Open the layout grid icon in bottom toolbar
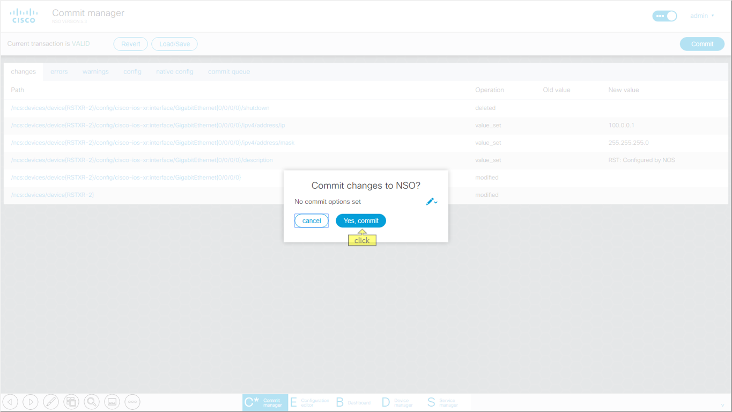Screen dimensions: 732x412 tap(71, 402)
